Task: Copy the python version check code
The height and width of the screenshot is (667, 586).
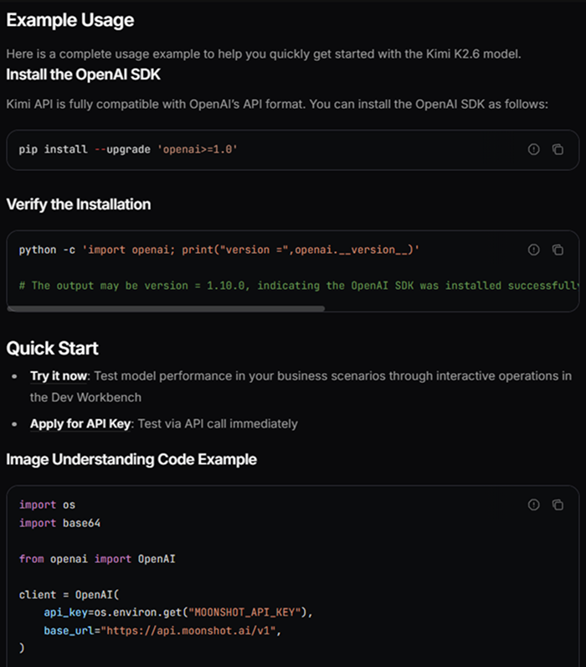Action: coord(558,250)
